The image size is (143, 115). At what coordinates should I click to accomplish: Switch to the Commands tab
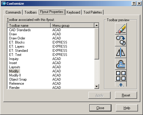[13, 12]
